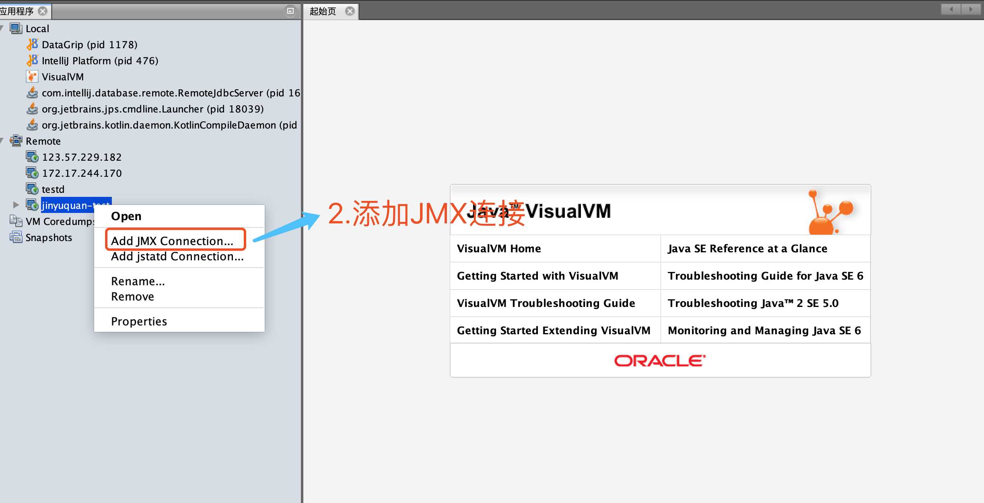Select org.jetbrains.jps.cmdline.Launcher (pid 18039)
The image size is (984, 503).
pos(153,109)
